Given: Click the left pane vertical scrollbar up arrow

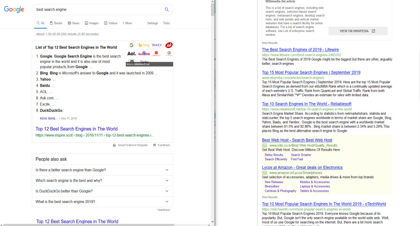Looking at the screenshot, I should [213, 1].
